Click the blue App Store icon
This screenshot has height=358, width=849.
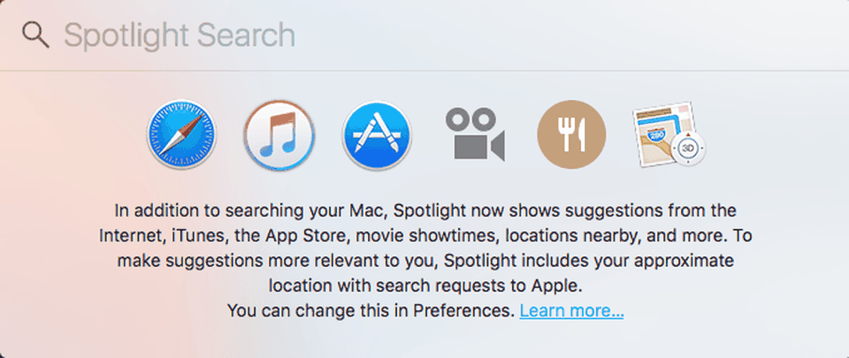coord(378,134)
